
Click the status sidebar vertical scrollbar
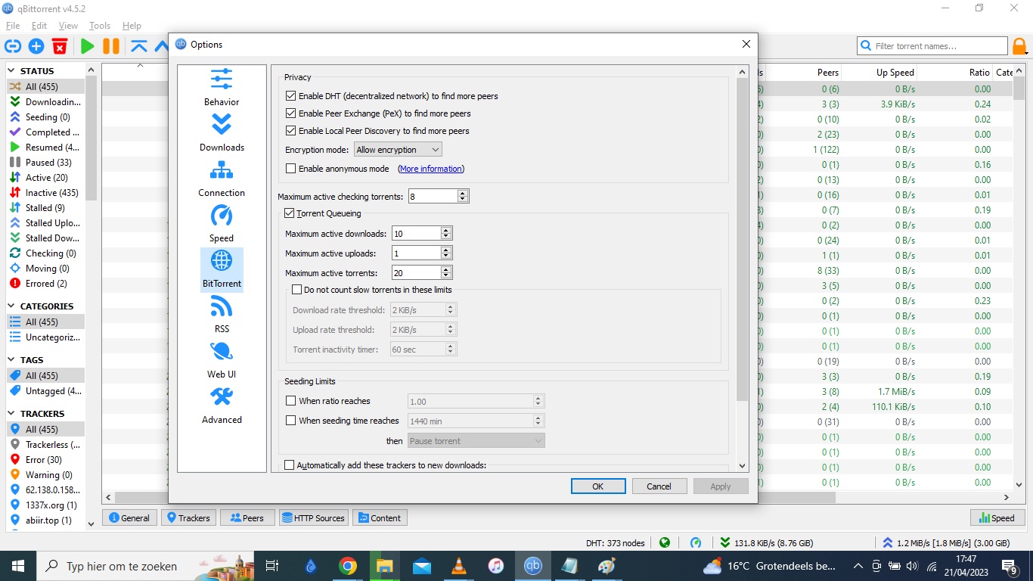92,138
